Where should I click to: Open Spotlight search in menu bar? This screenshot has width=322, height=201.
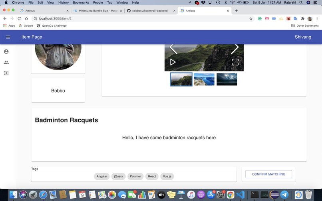tap(301, 2)
